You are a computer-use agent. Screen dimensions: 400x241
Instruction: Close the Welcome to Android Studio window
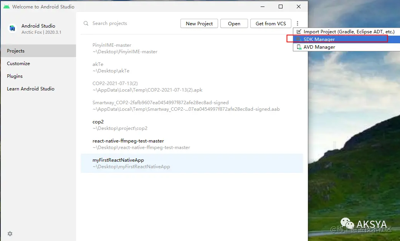point(299,7)
